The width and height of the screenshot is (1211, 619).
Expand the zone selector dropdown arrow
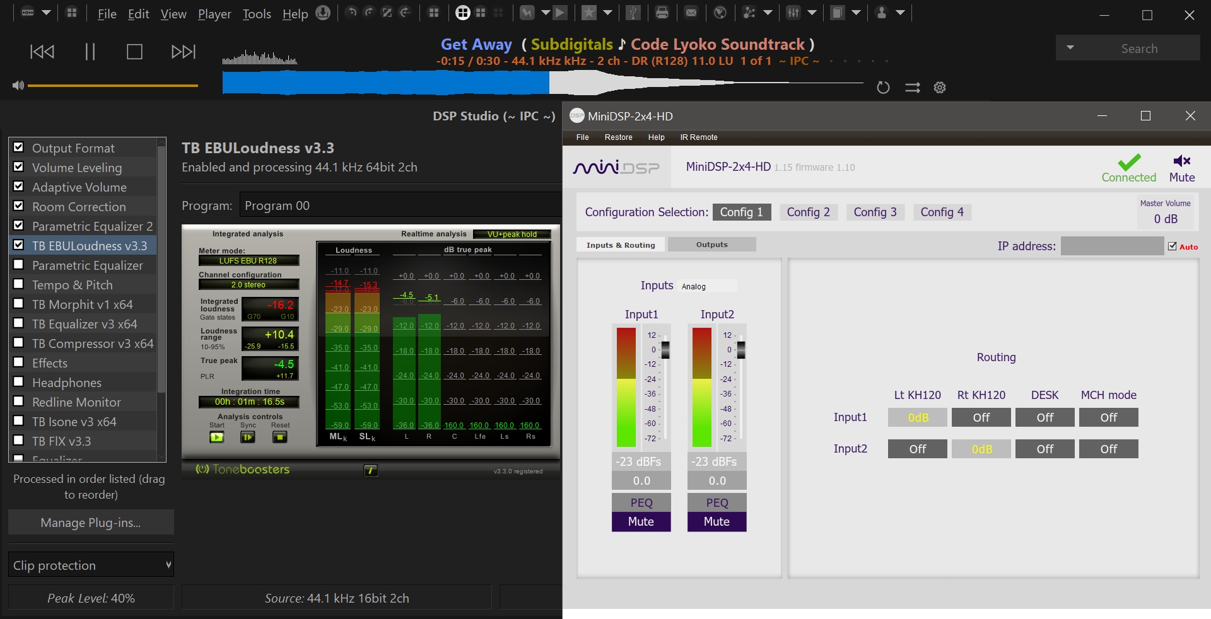[46, 13]
